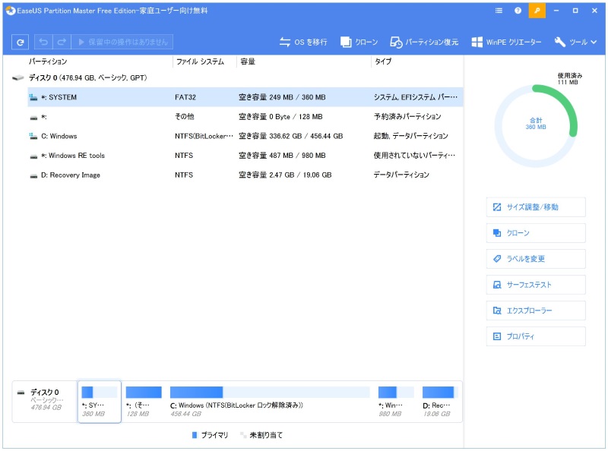Click the redo arrow icon

pos(62,42)
